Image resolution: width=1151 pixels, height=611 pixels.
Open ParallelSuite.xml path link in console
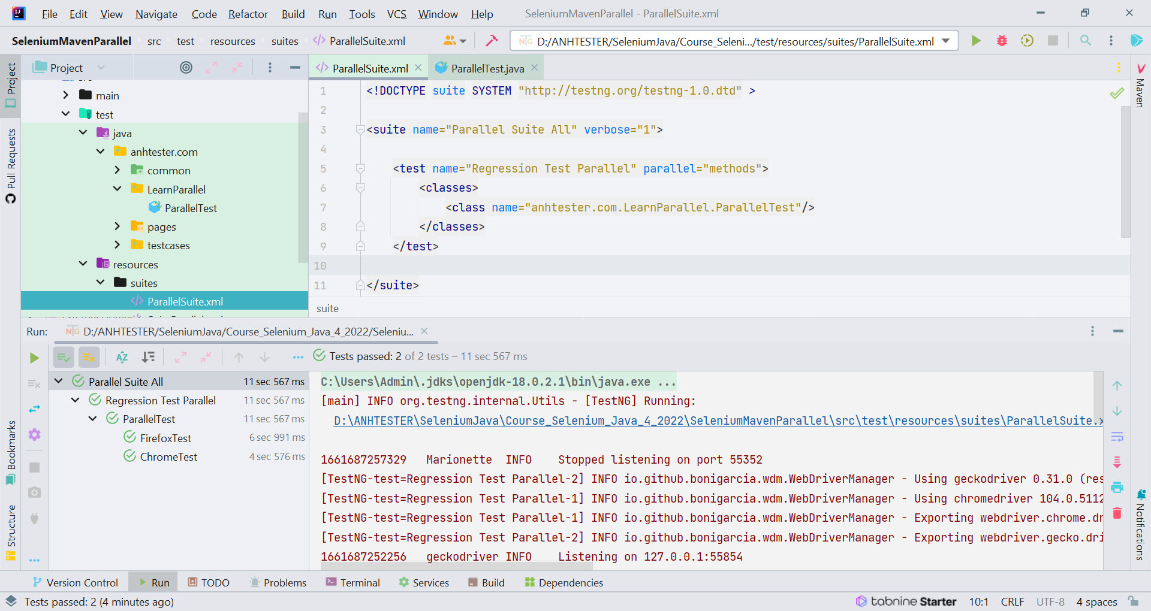tap(718, 421)
